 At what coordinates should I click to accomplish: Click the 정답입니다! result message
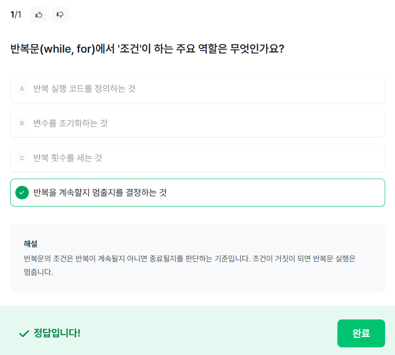57,333
